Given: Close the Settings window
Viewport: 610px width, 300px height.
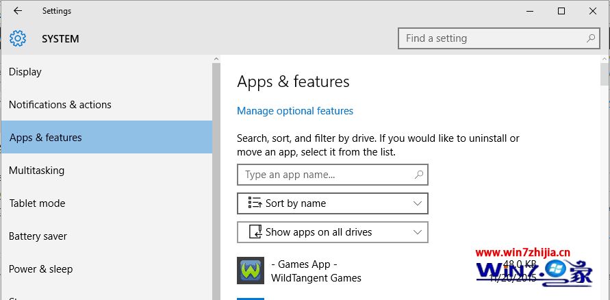Looking at the screenshot, I should pos(592,11).
